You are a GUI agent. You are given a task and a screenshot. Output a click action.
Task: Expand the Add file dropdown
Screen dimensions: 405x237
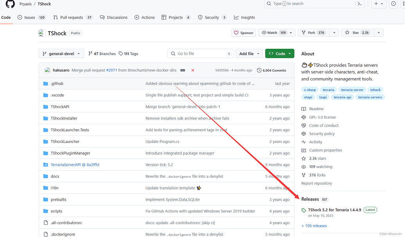point(249,54)
